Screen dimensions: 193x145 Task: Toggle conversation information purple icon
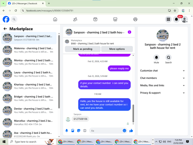point(129,32)
